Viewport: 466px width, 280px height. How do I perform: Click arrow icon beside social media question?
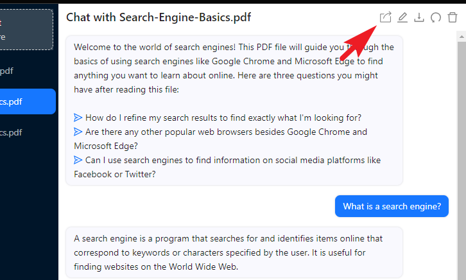(x=78, y=160)
